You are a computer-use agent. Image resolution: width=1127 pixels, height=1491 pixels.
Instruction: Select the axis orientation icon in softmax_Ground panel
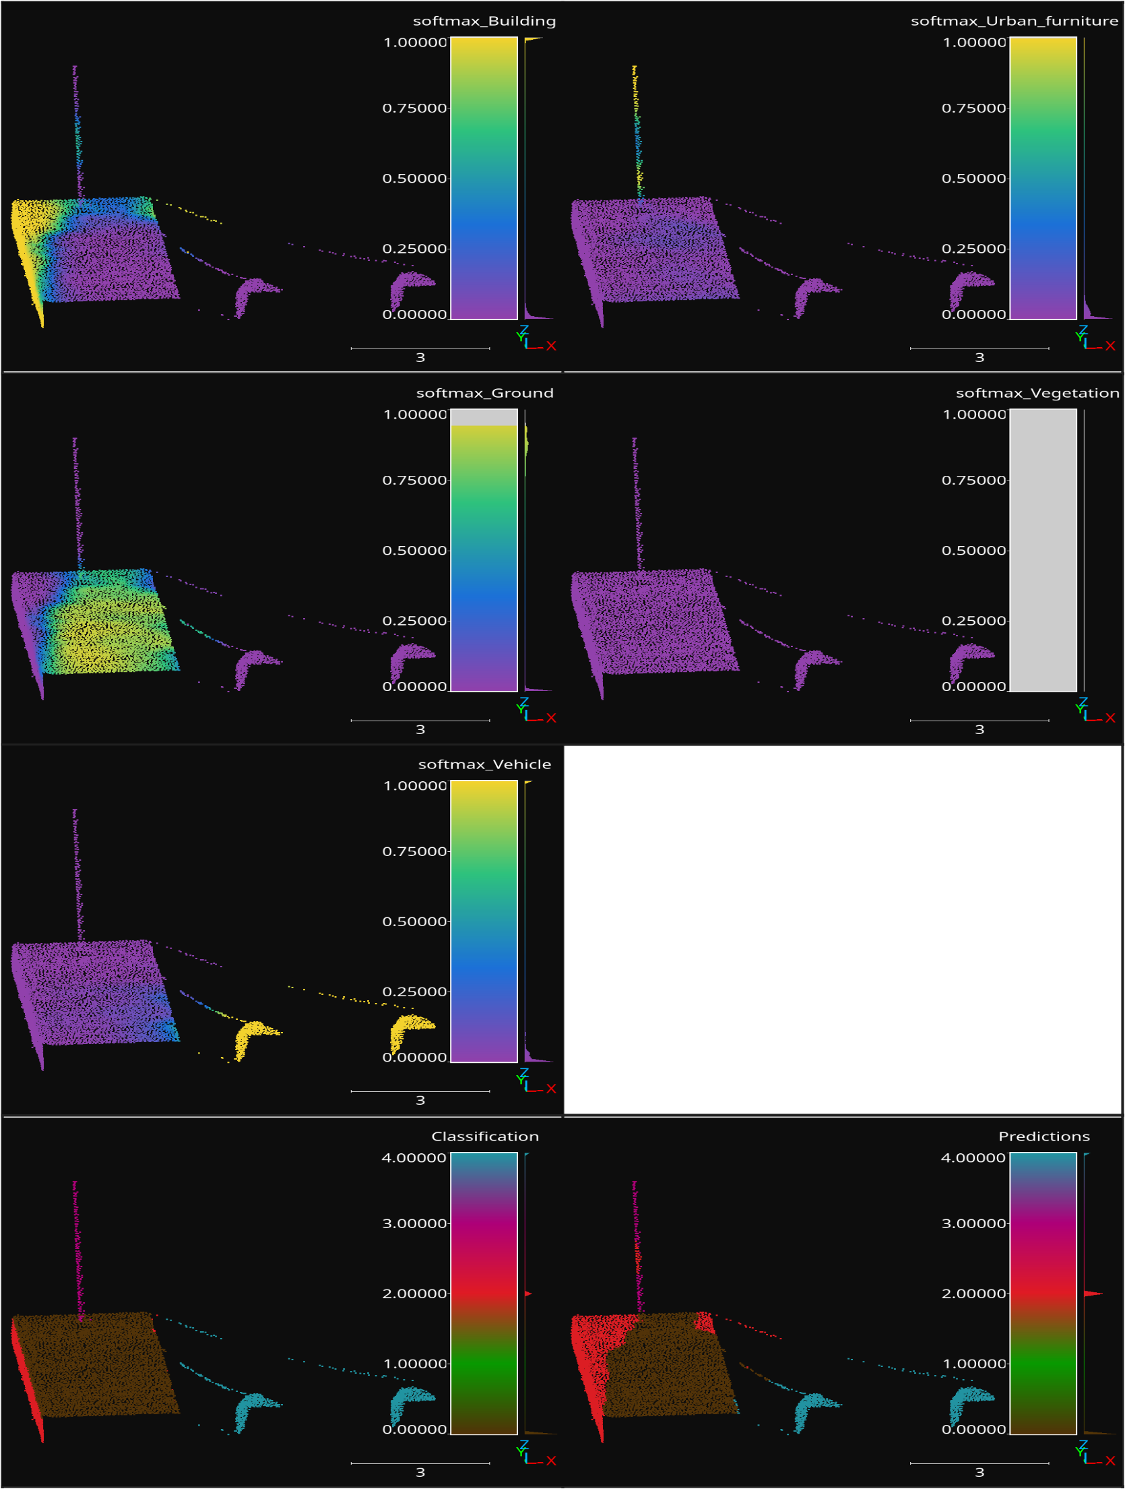pyautogui.click(x=534, y=712)
